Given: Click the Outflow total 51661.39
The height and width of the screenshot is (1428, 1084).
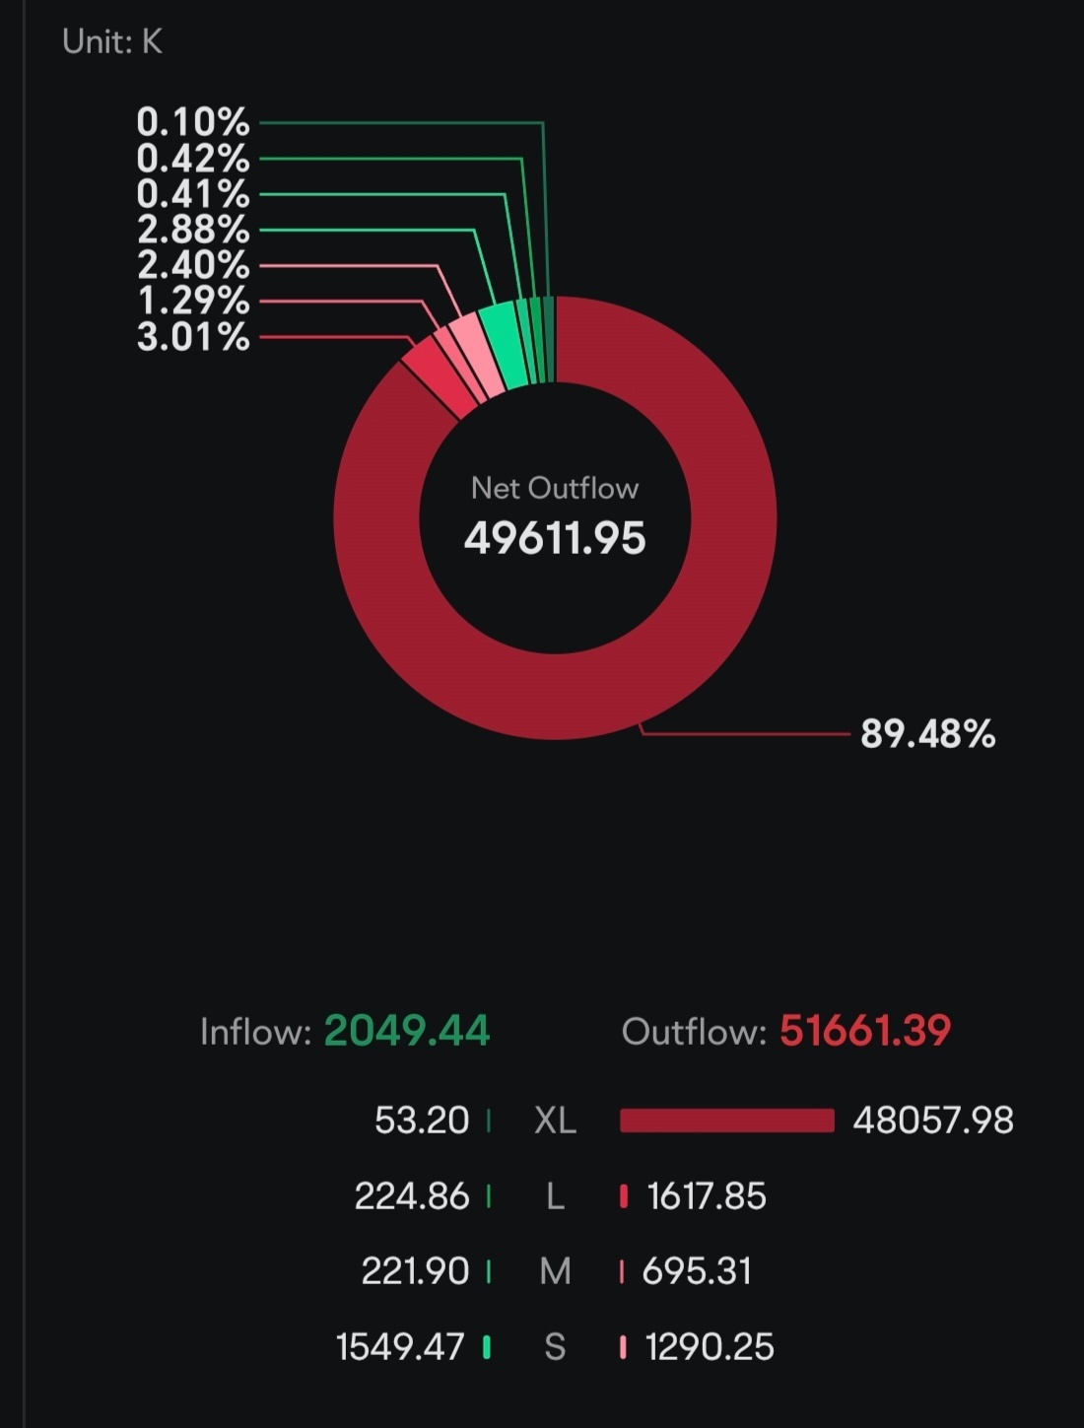Looking at the screenshot, I should pyautogui.click(x=865, y=1031).
